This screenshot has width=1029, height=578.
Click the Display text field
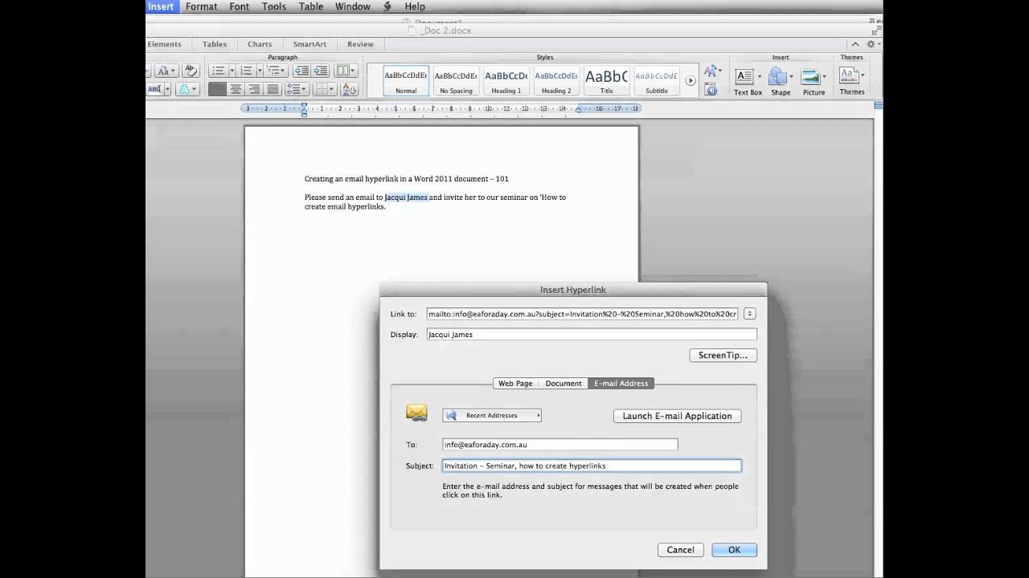pos(592,334)
